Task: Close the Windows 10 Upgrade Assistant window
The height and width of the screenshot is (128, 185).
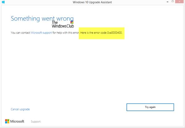Action: click(179, 2)
